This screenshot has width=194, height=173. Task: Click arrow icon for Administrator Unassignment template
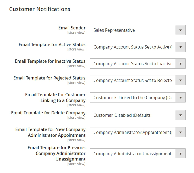click(180, 154)
